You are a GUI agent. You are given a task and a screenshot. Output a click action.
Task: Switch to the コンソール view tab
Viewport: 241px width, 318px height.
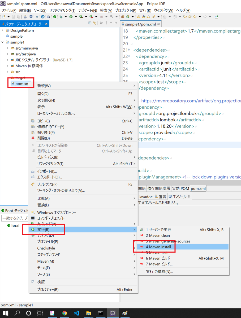pos(179,196)
